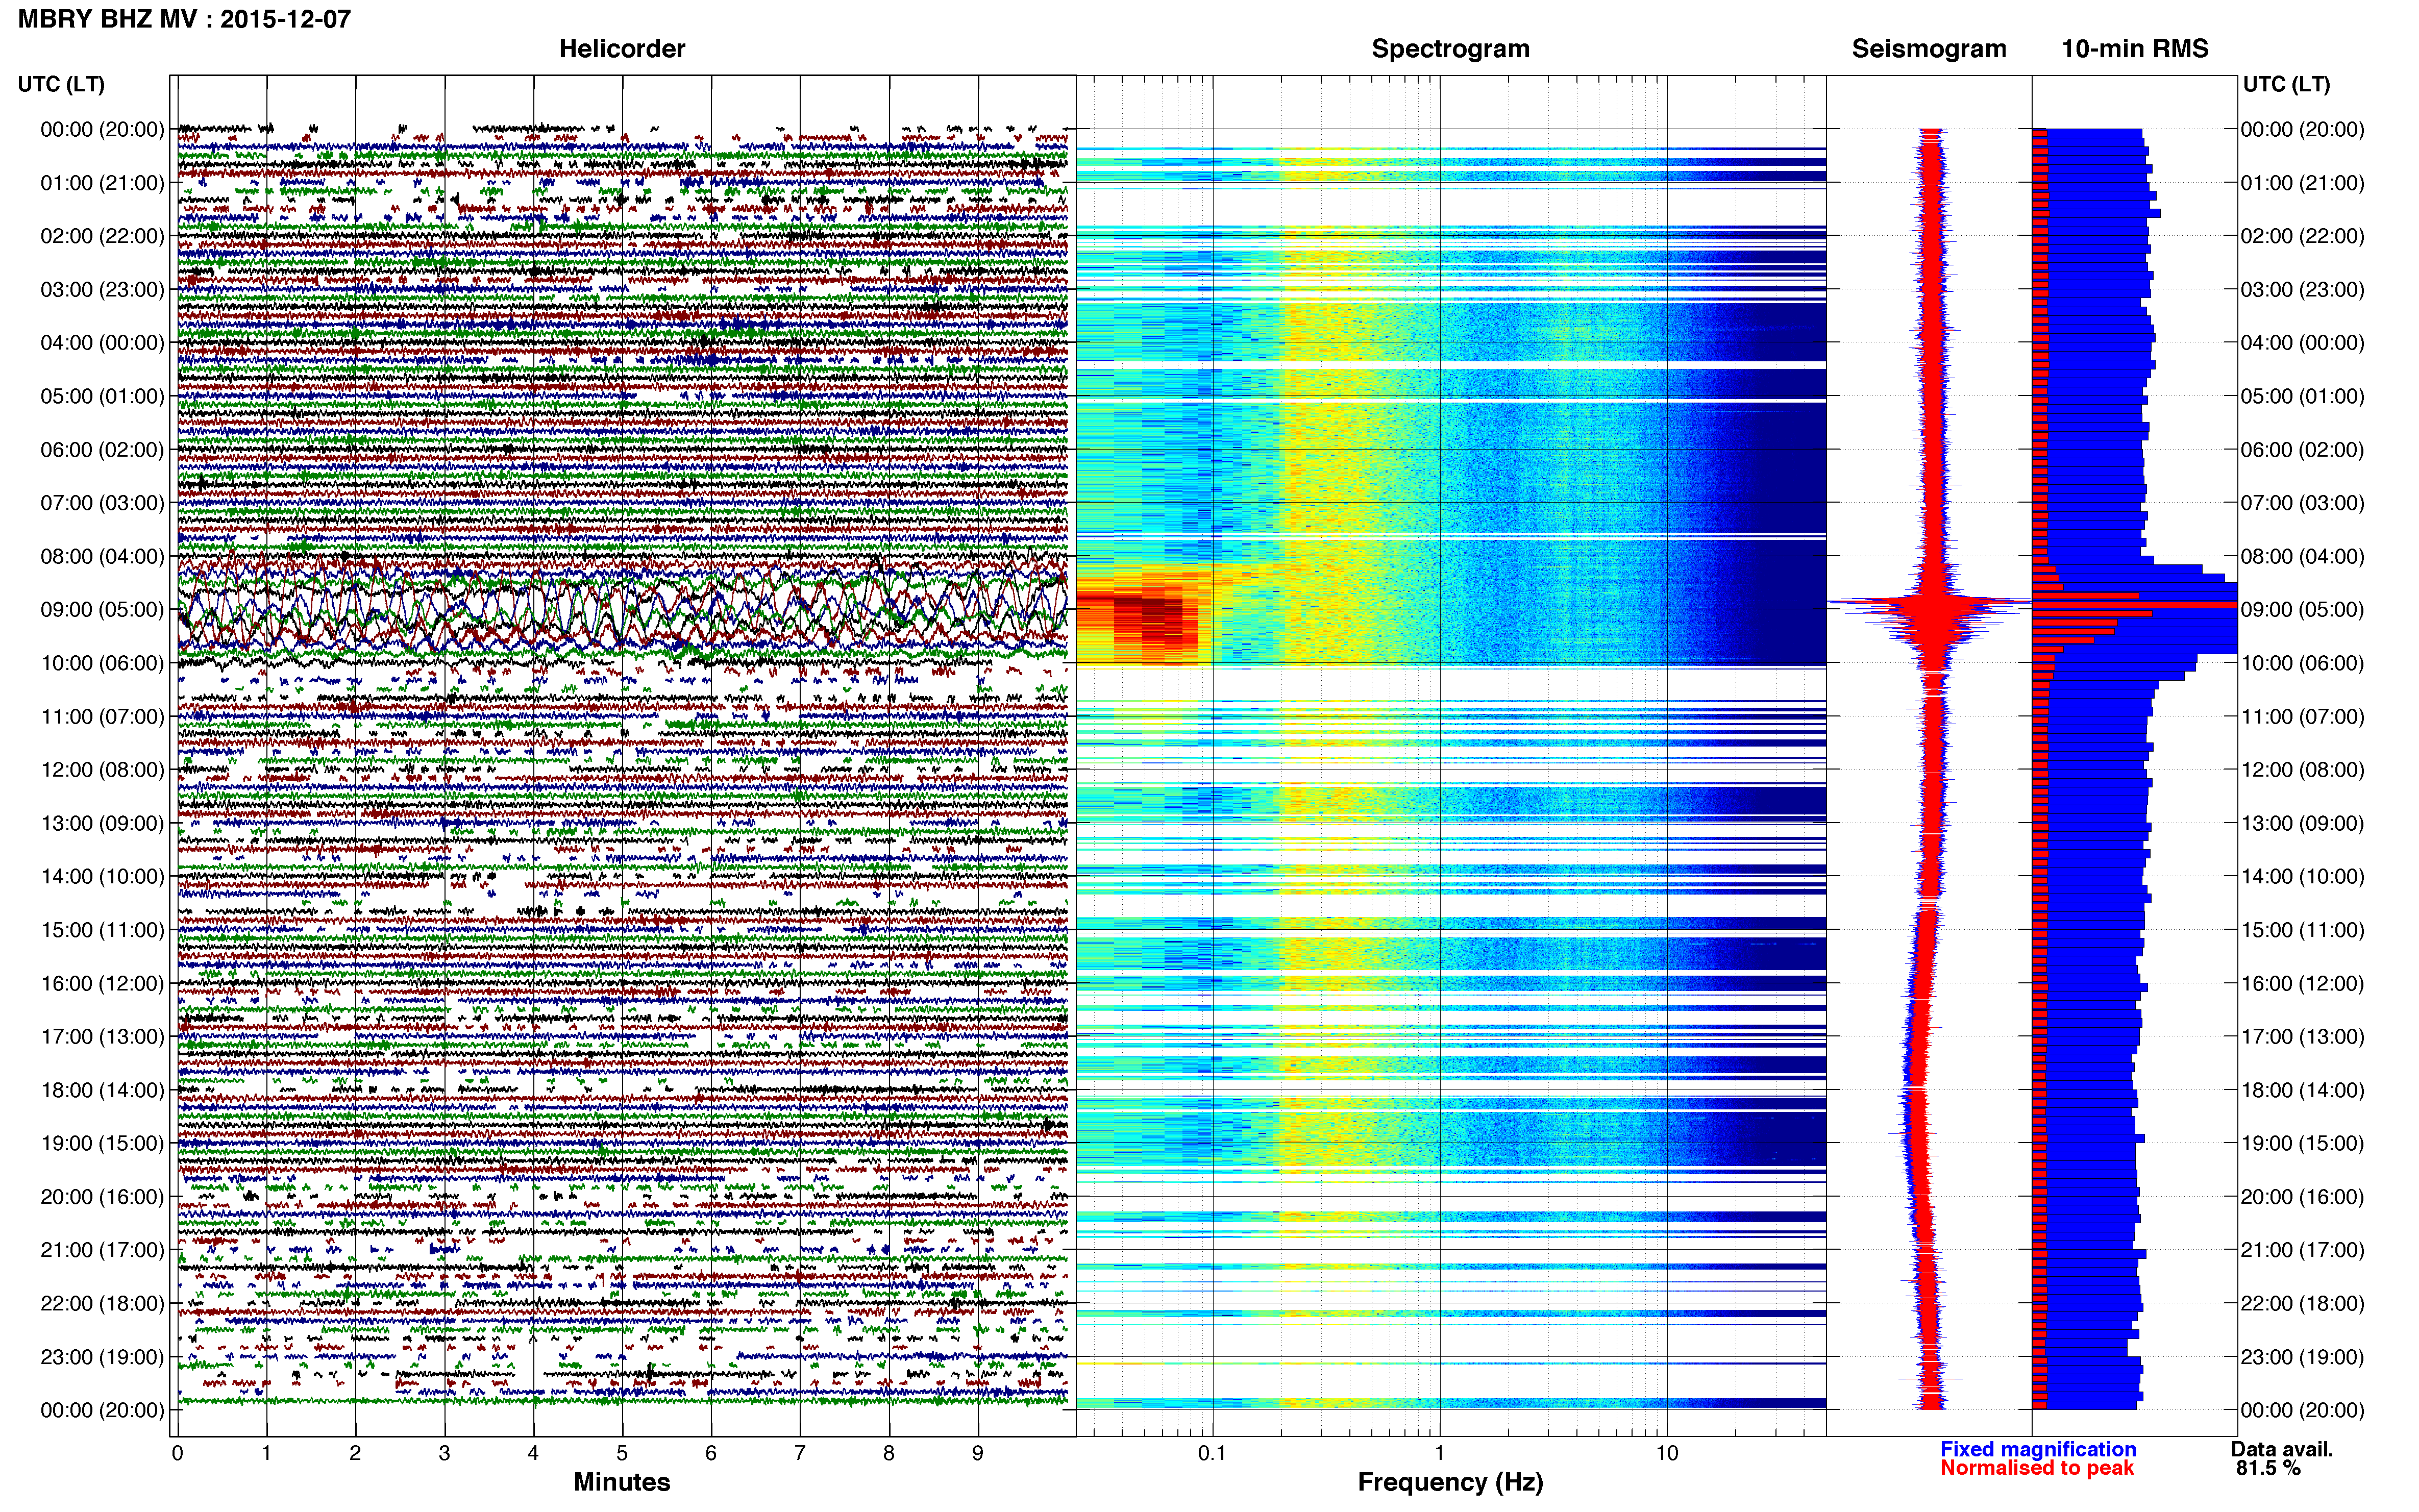Image resolution: width=2419 pixels, height=1512 pixels.
Task: Click '21:00 (17:00)' on the right time axis
Action: click(x=2303, y=1250)
